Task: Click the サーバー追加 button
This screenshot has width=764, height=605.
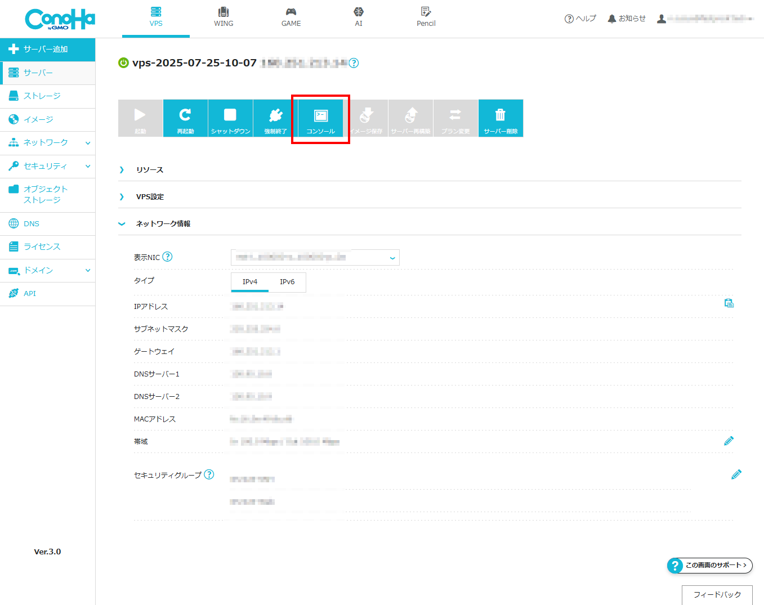Action: (47, 50)
